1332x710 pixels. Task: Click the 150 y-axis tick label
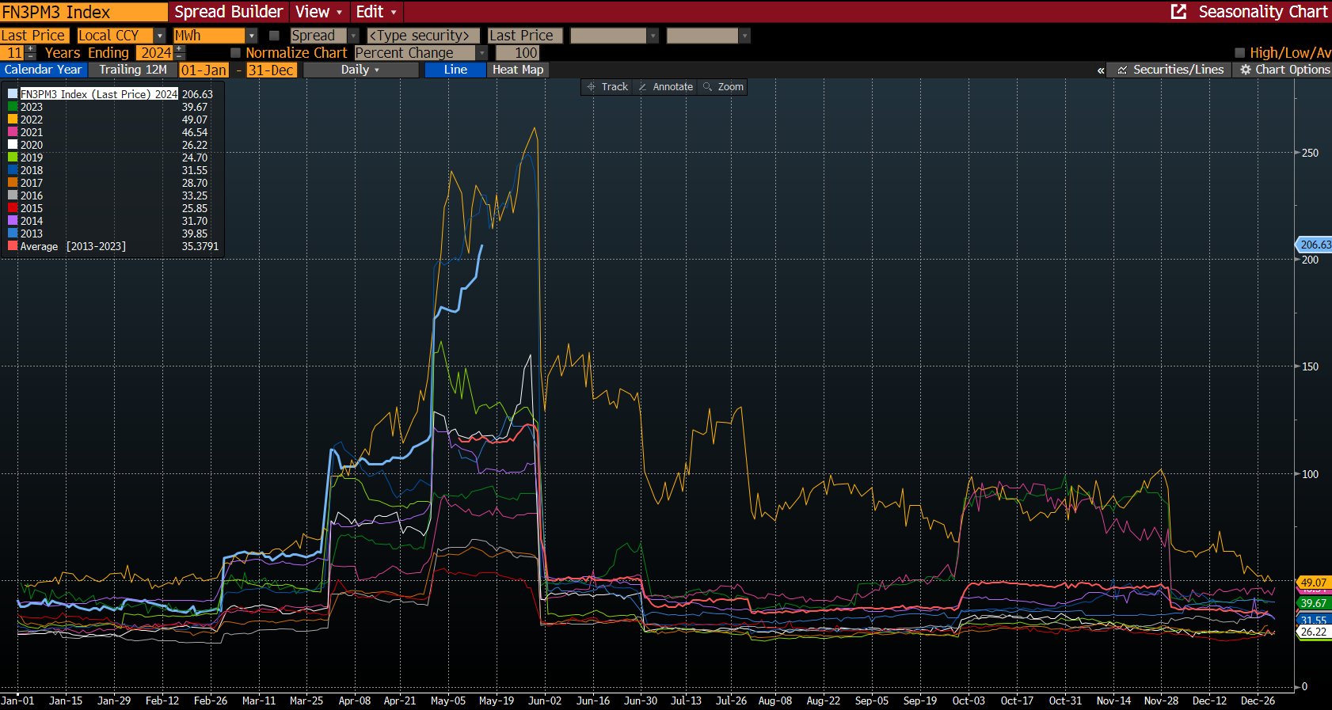pos(1311,366)
